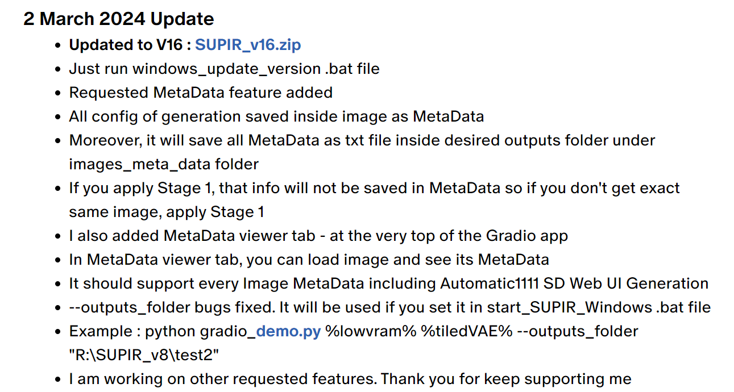Click the "Automatic1111 SD Web UI Generation" text
Image resolution: width=734 pixels, height=392 pixels.
tap(574, 283)
